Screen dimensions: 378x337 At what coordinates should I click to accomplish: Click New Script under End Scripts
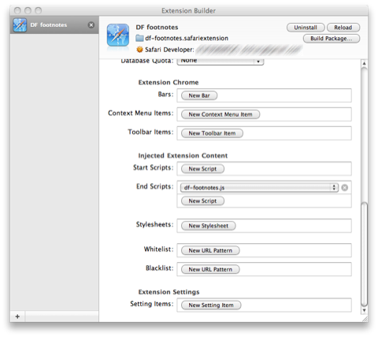point(202,201)
